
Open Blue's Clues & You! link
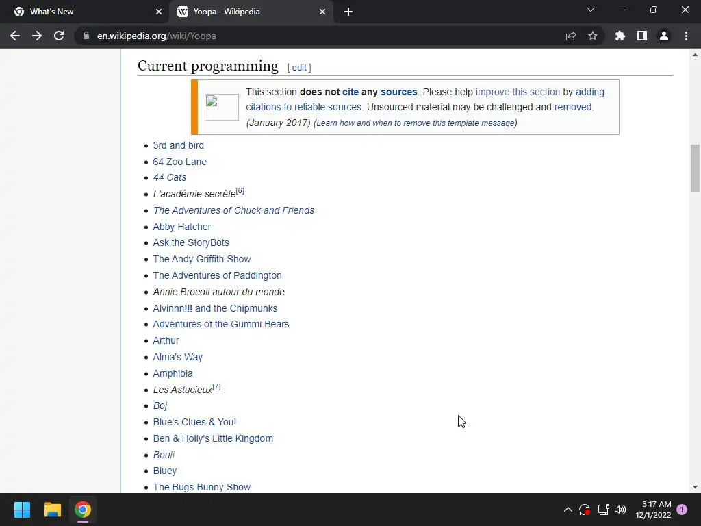[x=194, y=422]
